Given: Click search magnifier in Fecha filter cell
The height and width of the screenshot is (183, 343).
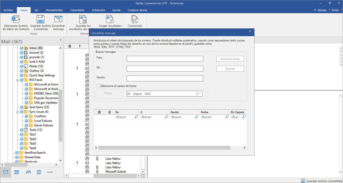Looking at the screenshot, I should click(227, 117).
